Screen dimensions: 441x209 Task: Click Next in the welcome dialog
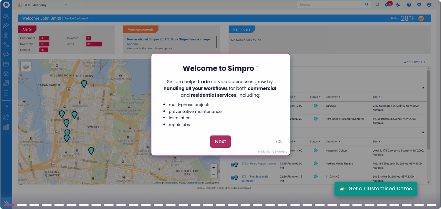pyautogui.click(x=220, y=142)
